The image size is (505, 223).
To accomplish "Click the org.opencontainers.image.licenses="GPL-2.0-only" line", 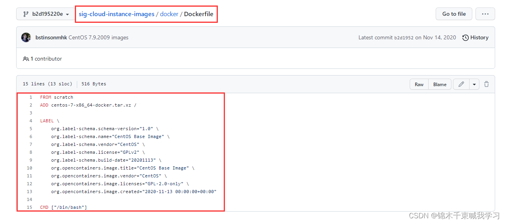I will pyautogui.click(x=120, y=184).
